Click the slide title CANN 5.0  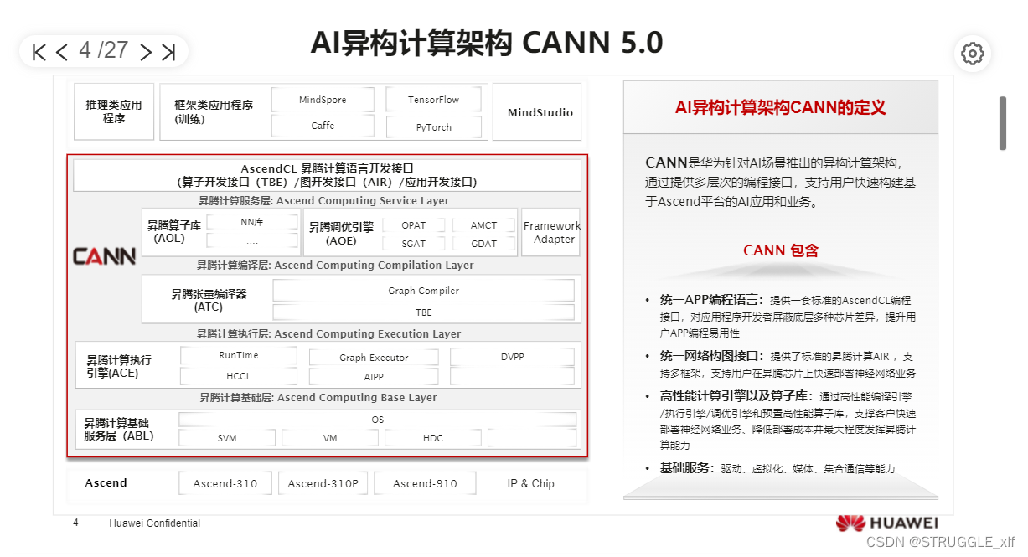pos(487,42)
